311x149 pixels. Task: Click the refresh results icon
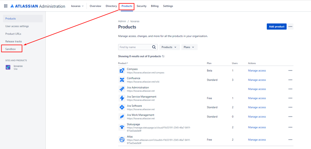[163, 56]
